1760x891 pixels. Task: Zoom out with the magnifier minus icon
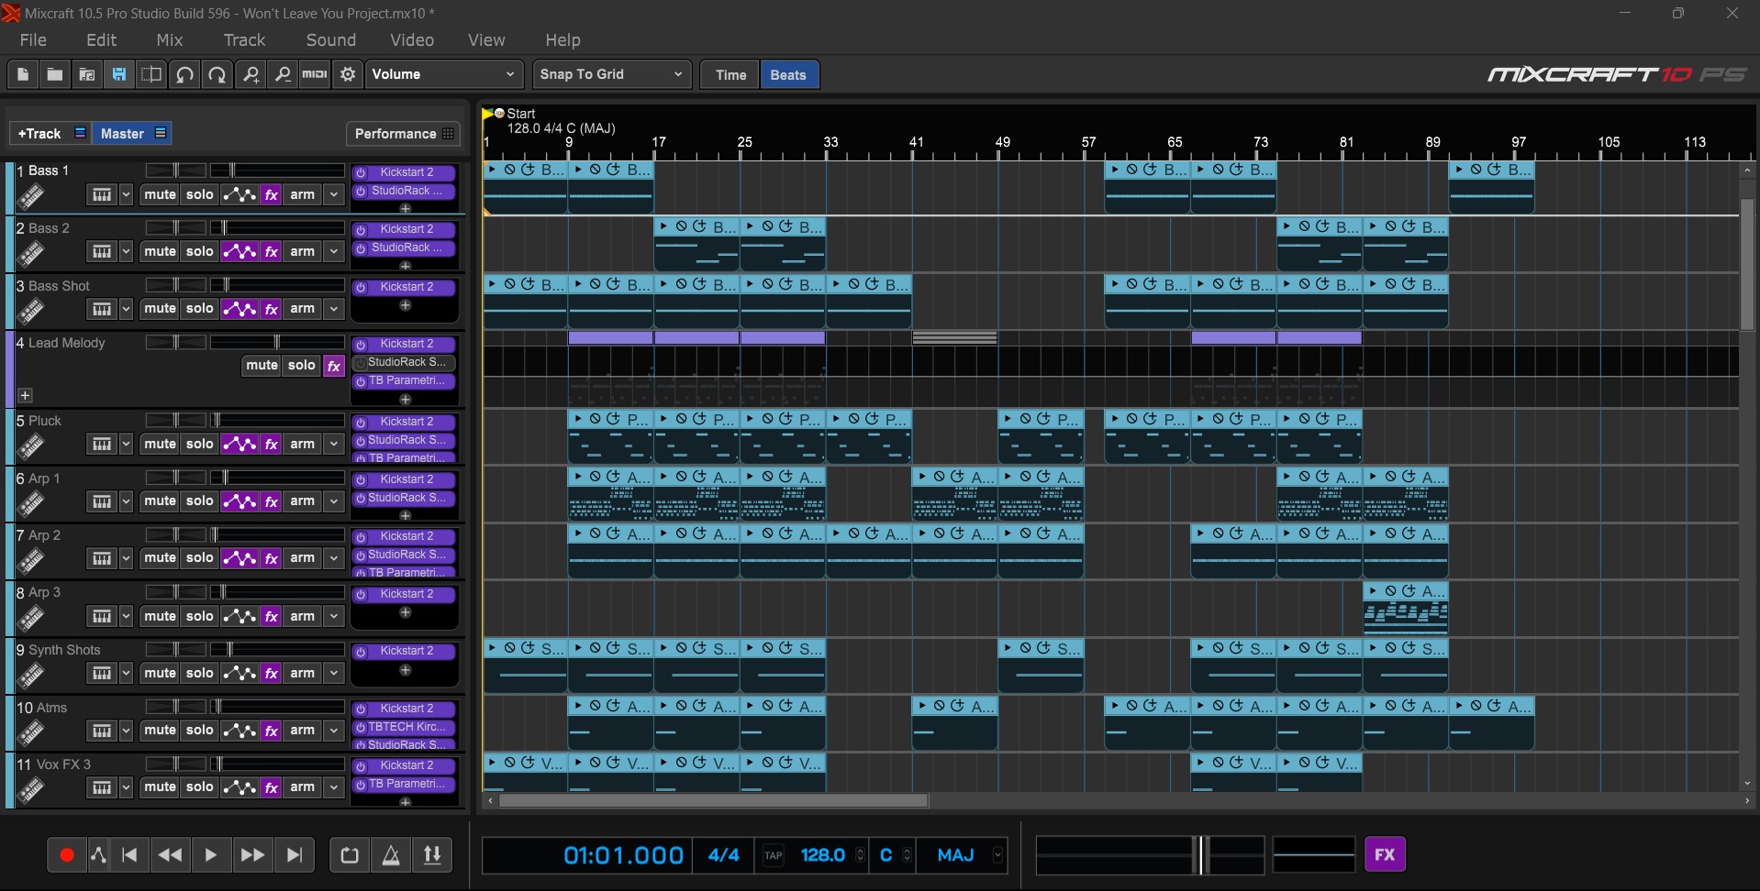click(x=283, y=74)
